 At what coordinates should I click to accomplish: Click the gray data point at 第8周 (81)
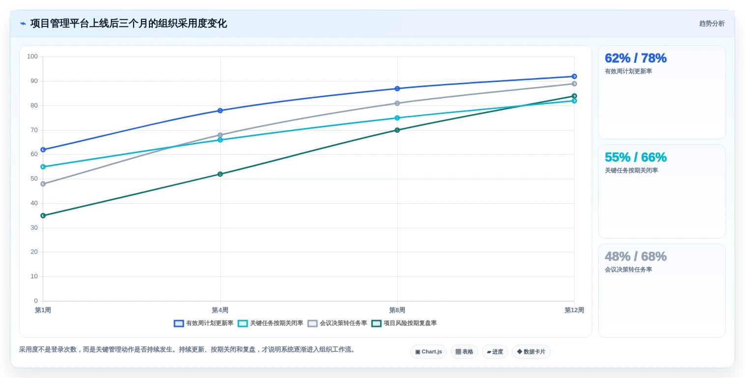tap(397, 103)
